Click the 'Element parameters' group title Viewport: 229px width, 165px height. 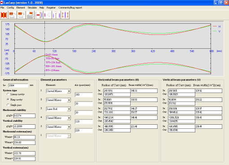click(x=53, y=80)
